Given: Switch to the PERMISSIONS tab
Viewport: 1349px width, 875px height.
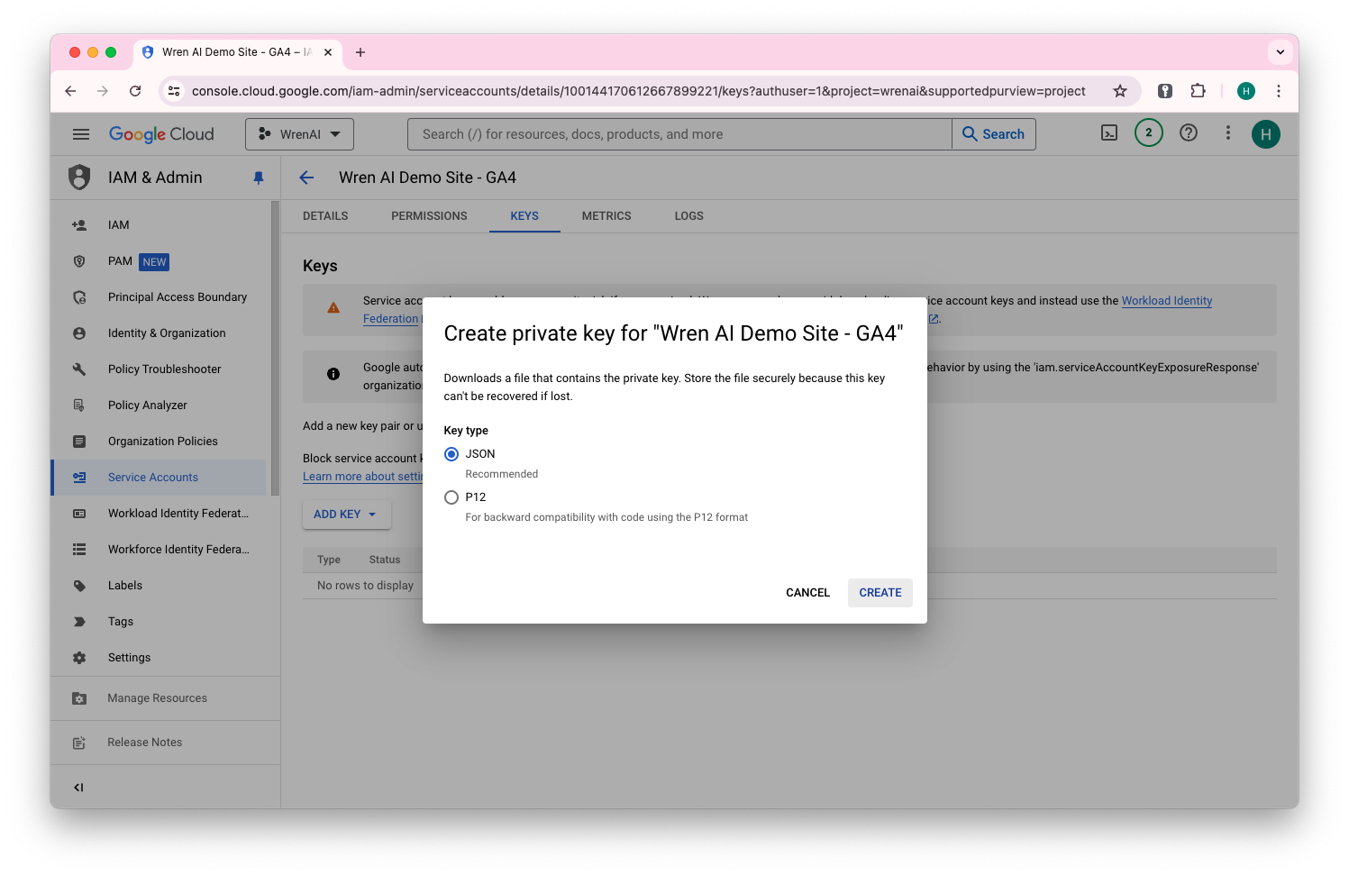Looking at the screenshot, I should 429,216.
